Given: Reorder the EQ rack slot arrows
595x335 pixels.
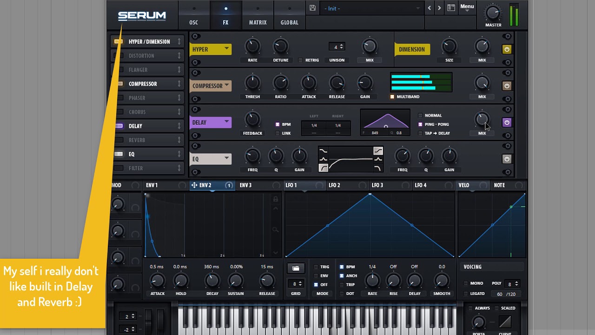Looking at the screenshot, I should 179,154.
